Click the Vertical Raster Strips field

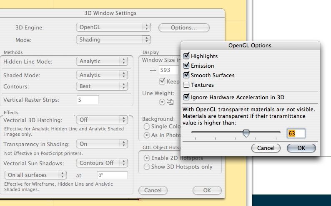88,100
